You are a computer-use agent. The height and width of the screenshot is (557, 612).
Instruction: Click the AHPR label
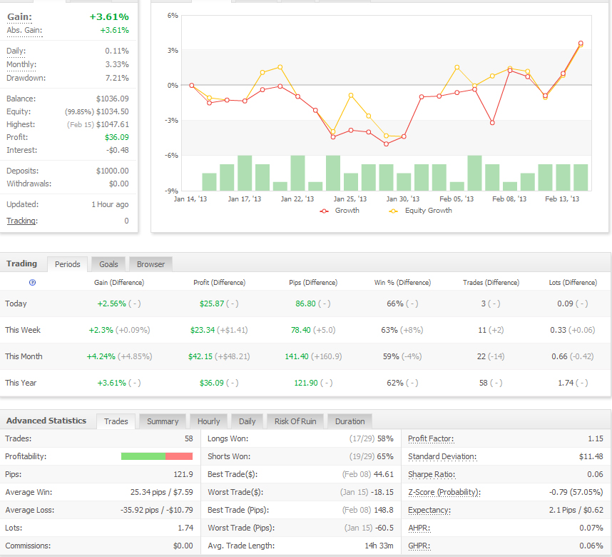point(419,528)
